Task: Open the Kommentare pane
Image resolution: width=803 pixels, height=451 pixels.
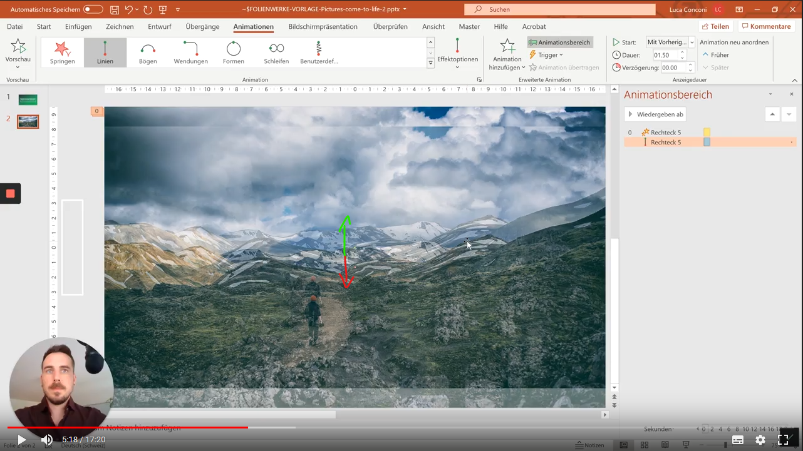Action: (766, 26)
